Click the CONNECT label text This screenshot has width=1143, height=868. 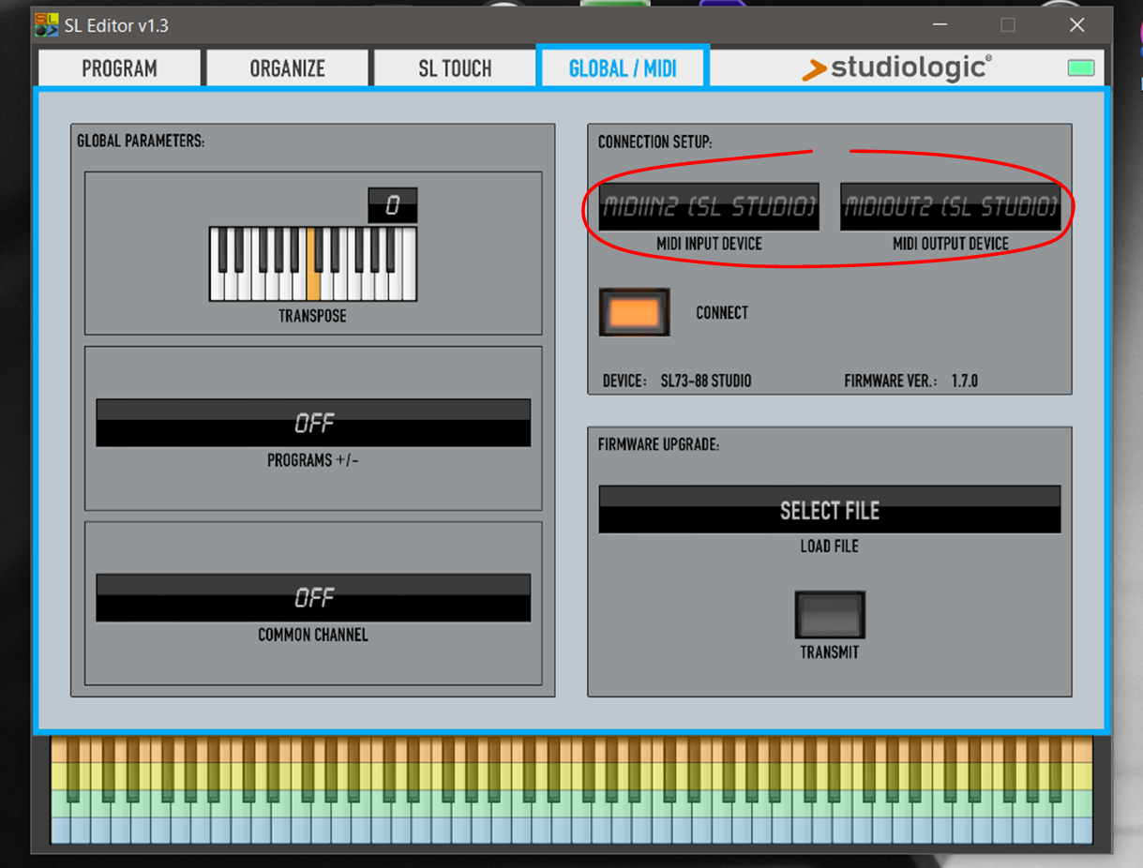click(722, 313)
